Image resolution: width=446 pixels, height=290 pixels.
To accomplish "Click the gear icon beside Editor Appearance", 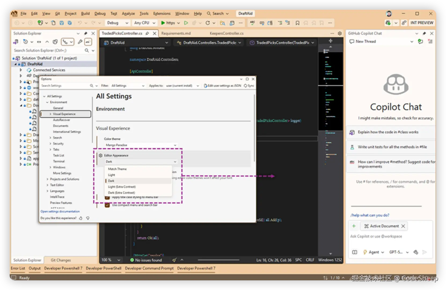I will (101, 155).
